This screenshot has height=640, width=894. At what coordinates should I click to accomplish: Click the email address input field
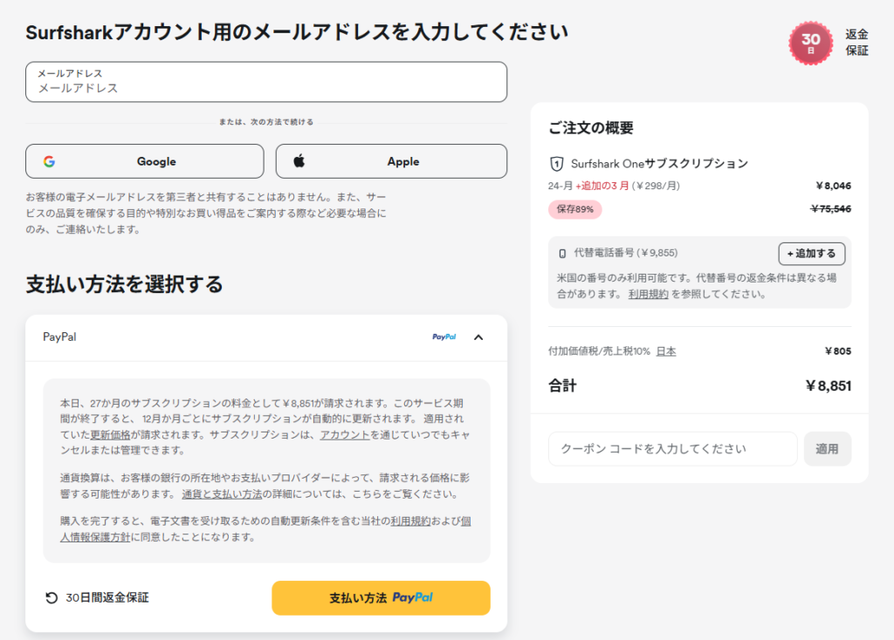(x=266, y=82)
